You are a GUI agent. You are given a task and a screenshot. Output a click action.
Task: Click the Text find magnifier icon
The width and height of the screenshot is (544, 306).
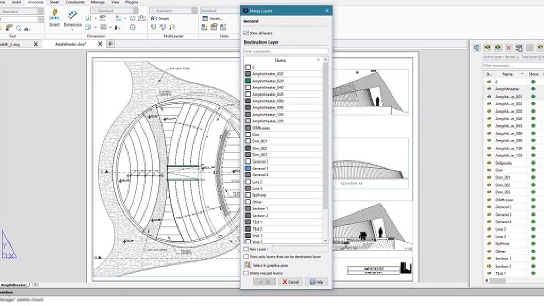tap(18, 28)
